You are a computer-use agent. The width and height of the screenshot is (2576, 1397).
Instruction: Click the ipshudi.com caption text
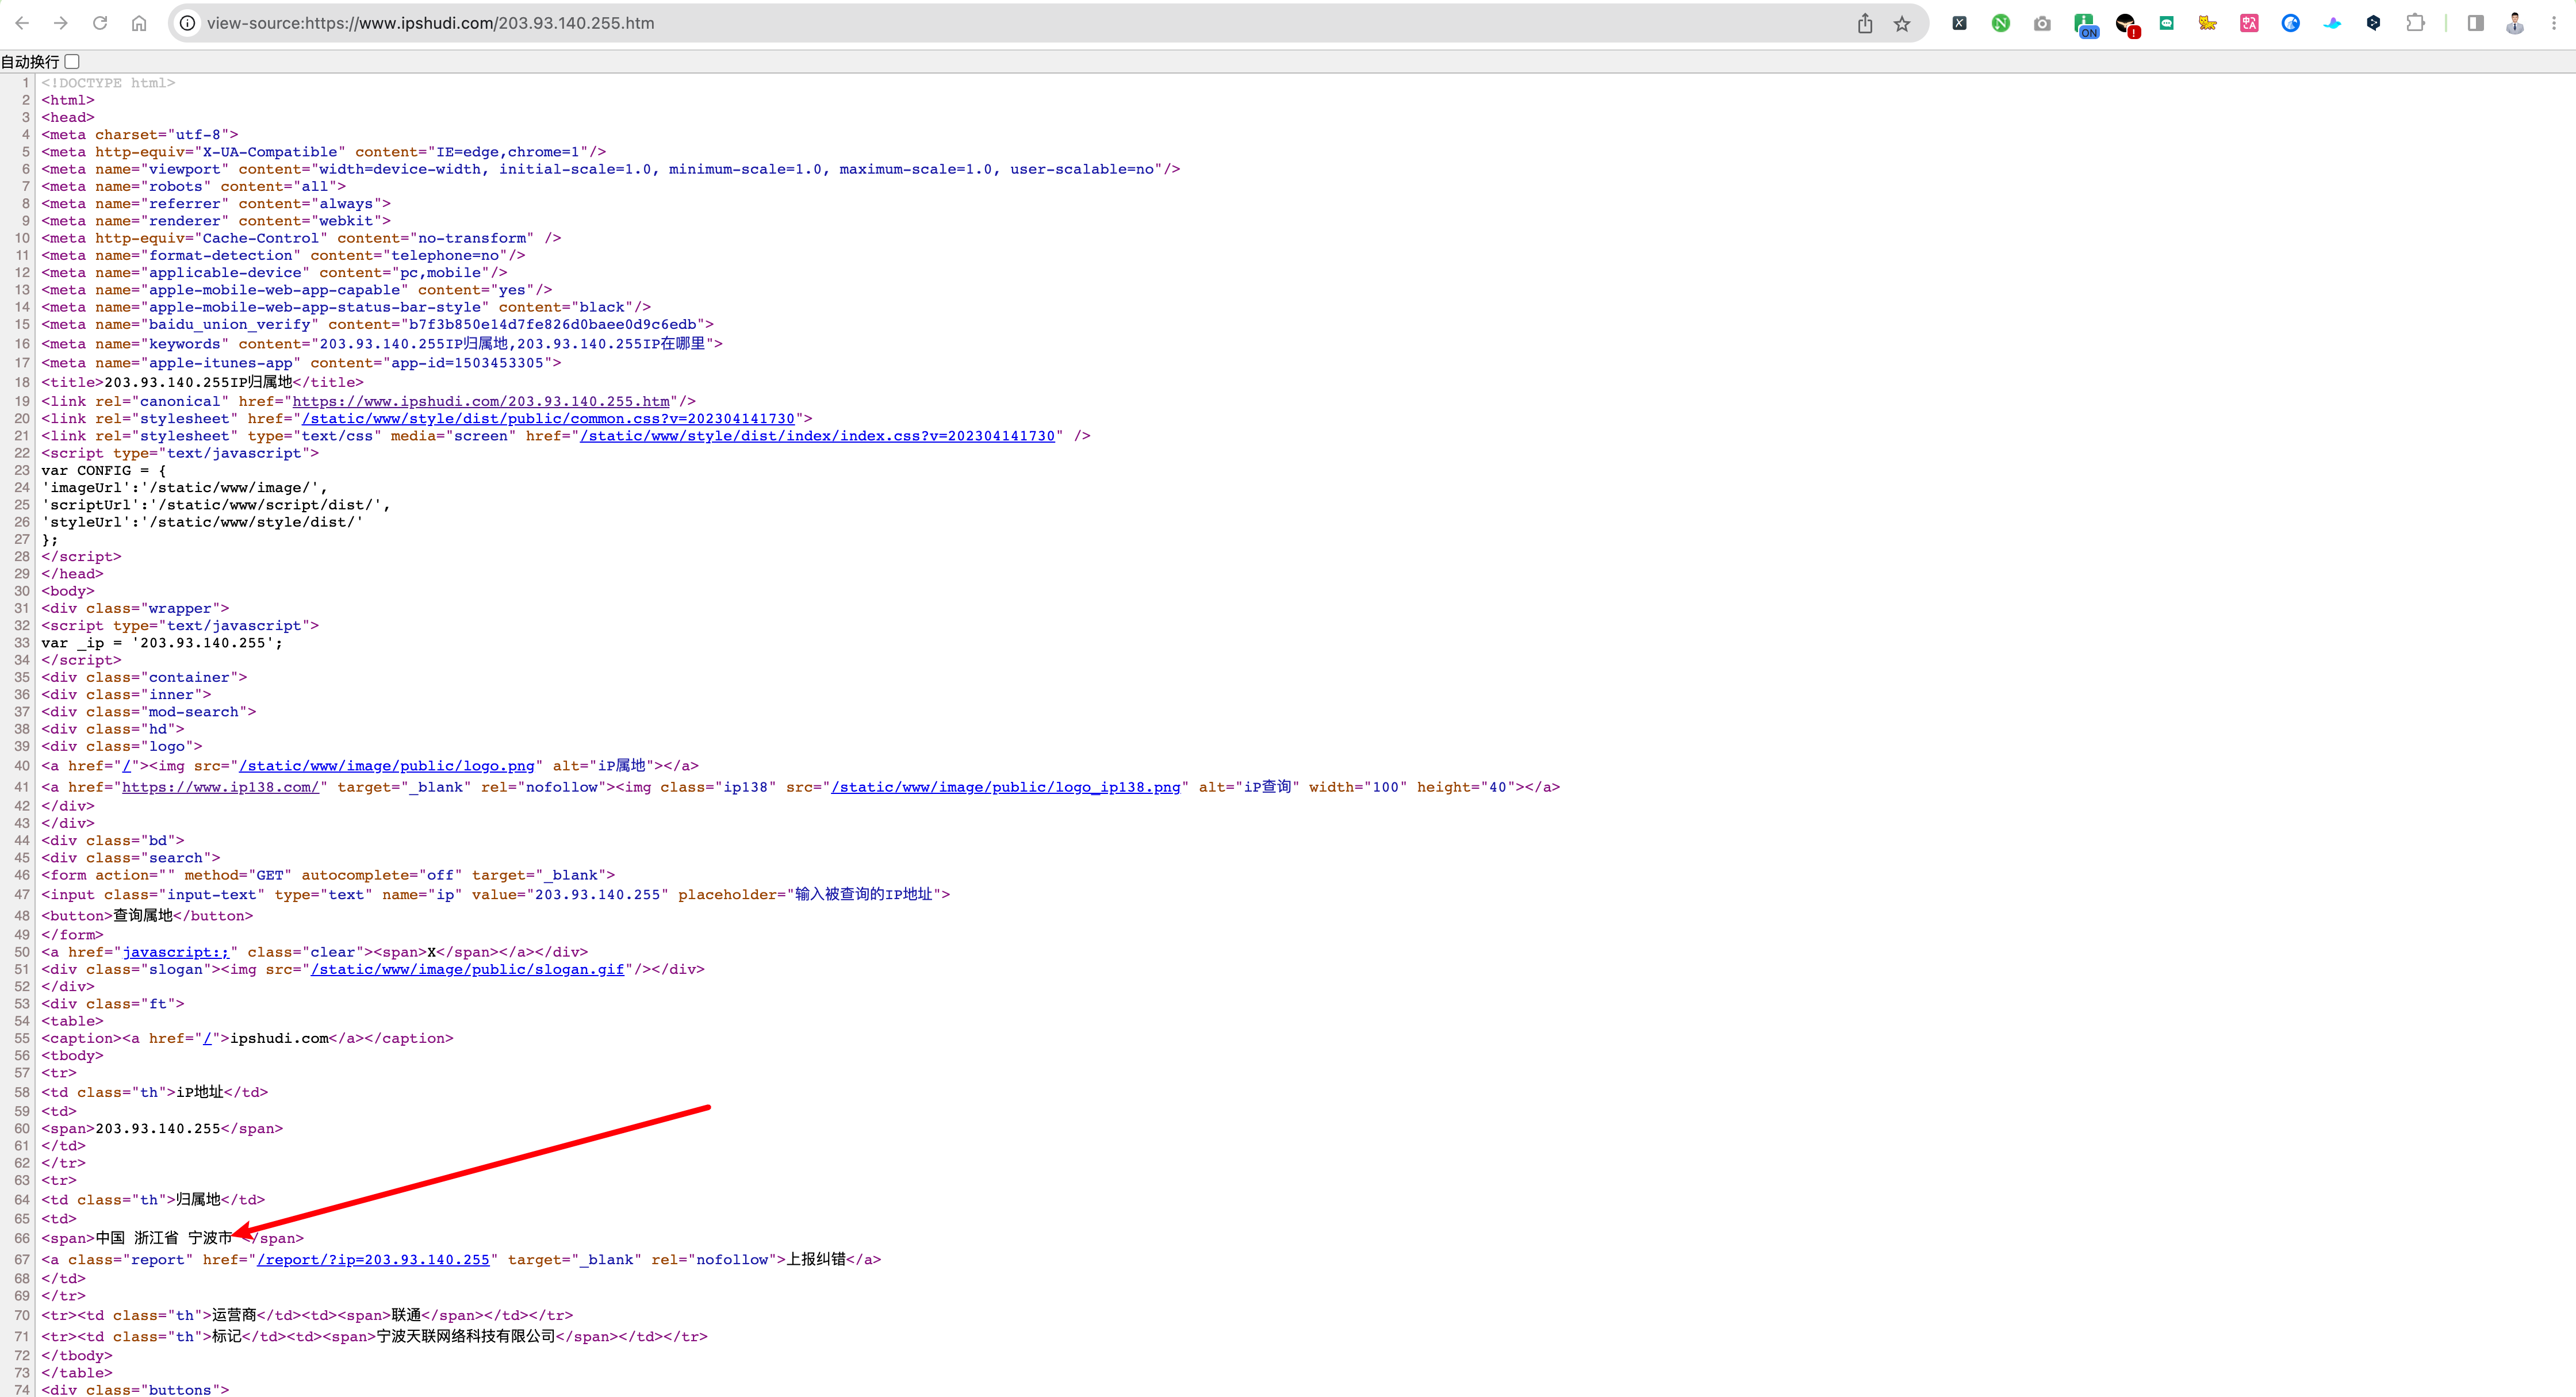[279, 1038]
